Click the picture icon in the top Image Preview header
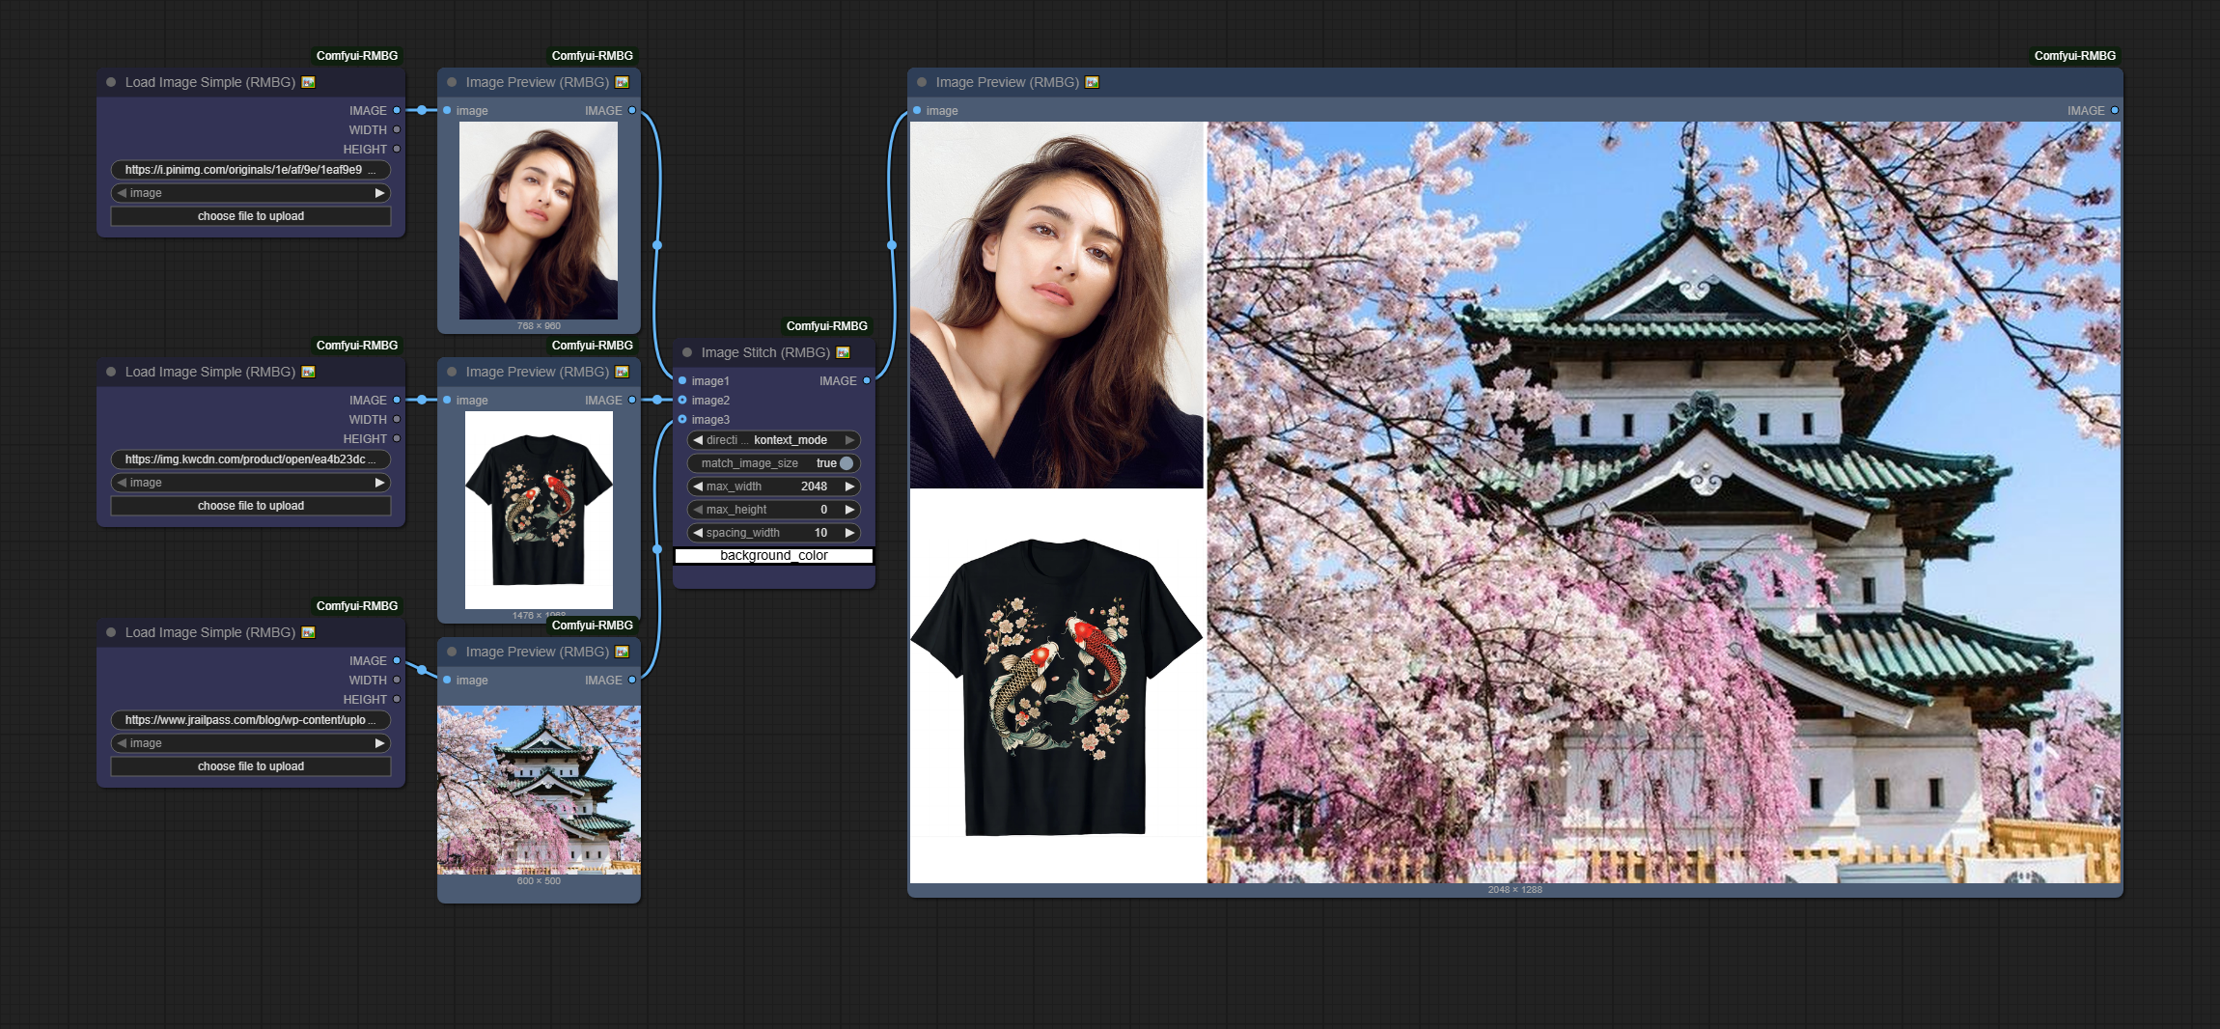Viewport: 2220px width, 1029px height. click(624, 82)
